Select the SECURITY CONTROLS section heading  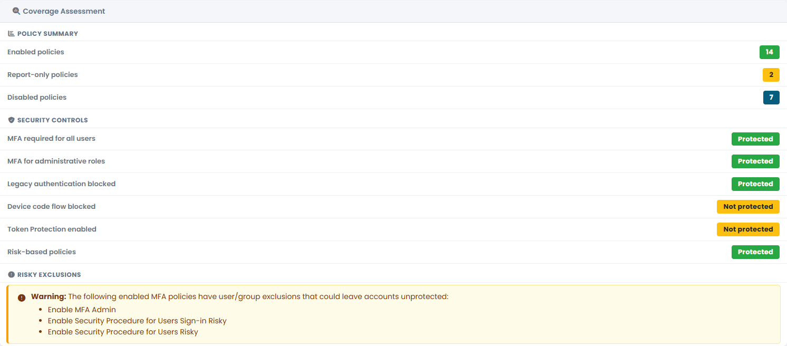point(52,120)
